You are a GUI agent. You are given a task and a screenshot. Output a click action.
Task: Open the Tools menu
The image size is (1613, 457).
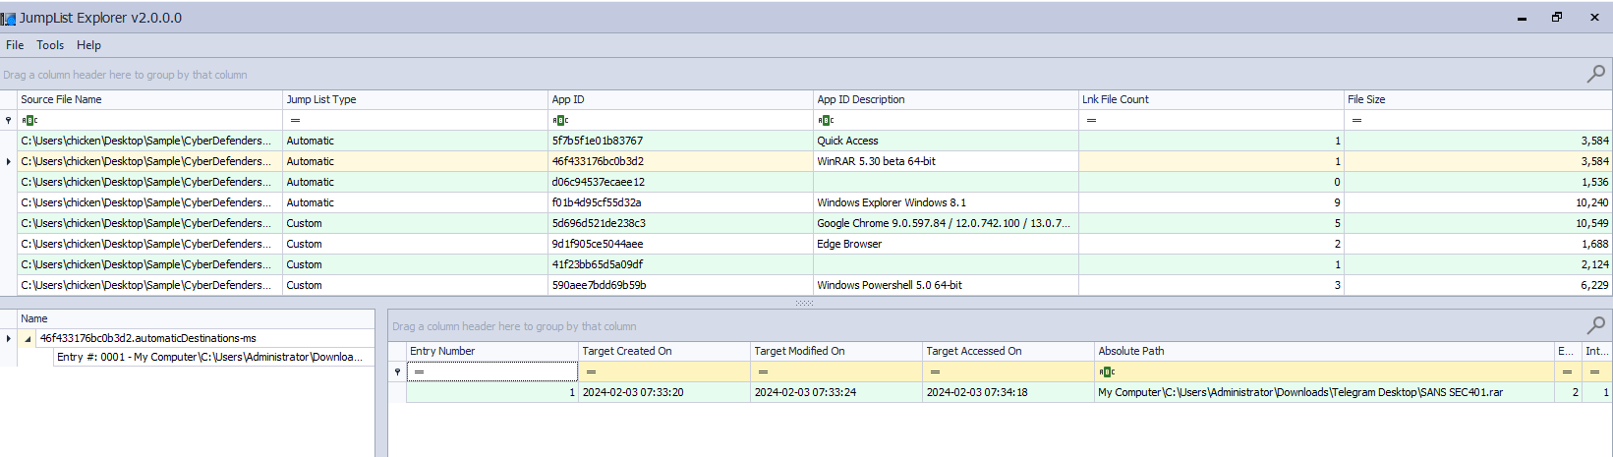pos(50,45)
